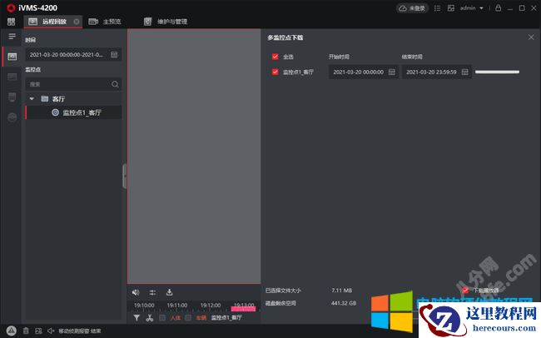
Task: Click the 19:10:00 timeline position
Action: tap(144, 306)
